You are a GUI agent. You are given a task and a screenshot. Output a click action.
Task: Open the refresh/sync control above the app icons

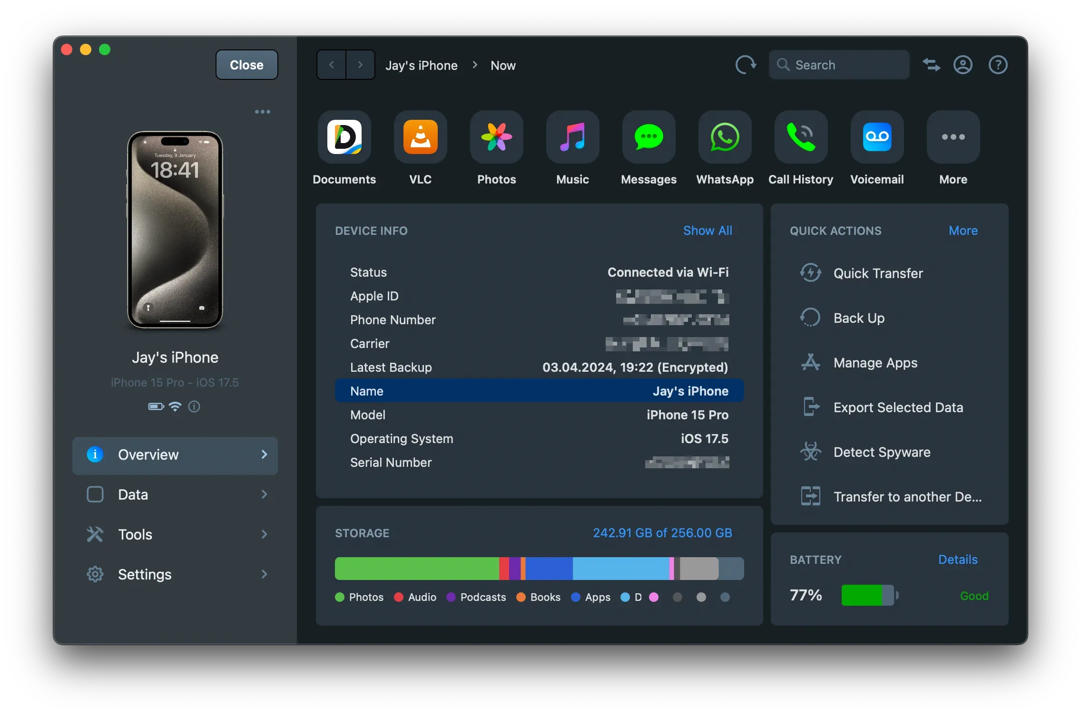[x=745, y=65]
